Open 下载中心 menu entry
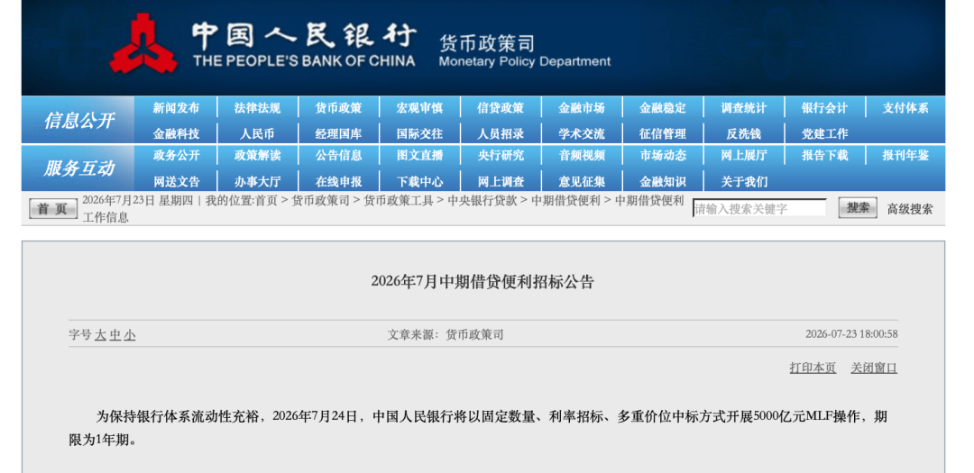This screenshot has width=974, height=473. click(x=420, y=182)
